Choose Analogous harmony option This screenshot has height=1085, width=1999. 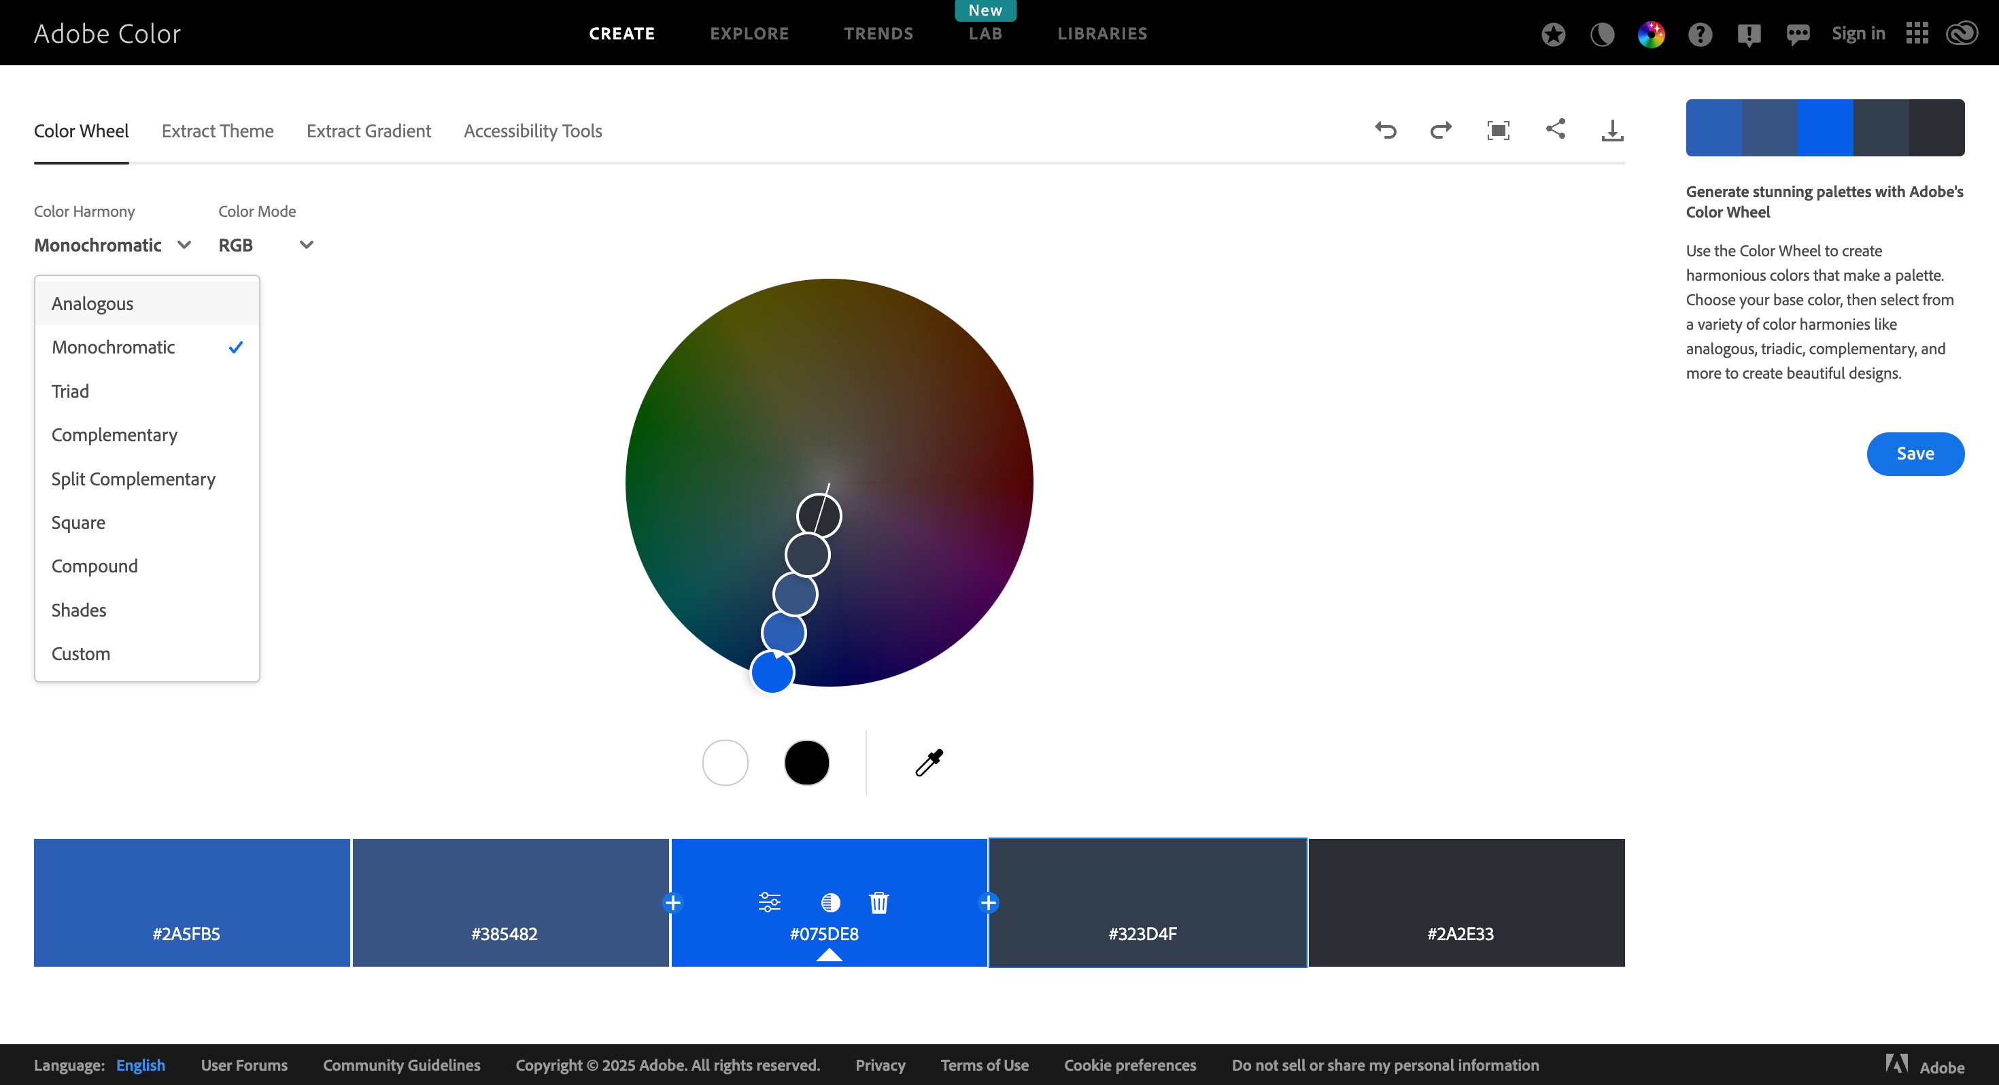(x=148, y=303)
